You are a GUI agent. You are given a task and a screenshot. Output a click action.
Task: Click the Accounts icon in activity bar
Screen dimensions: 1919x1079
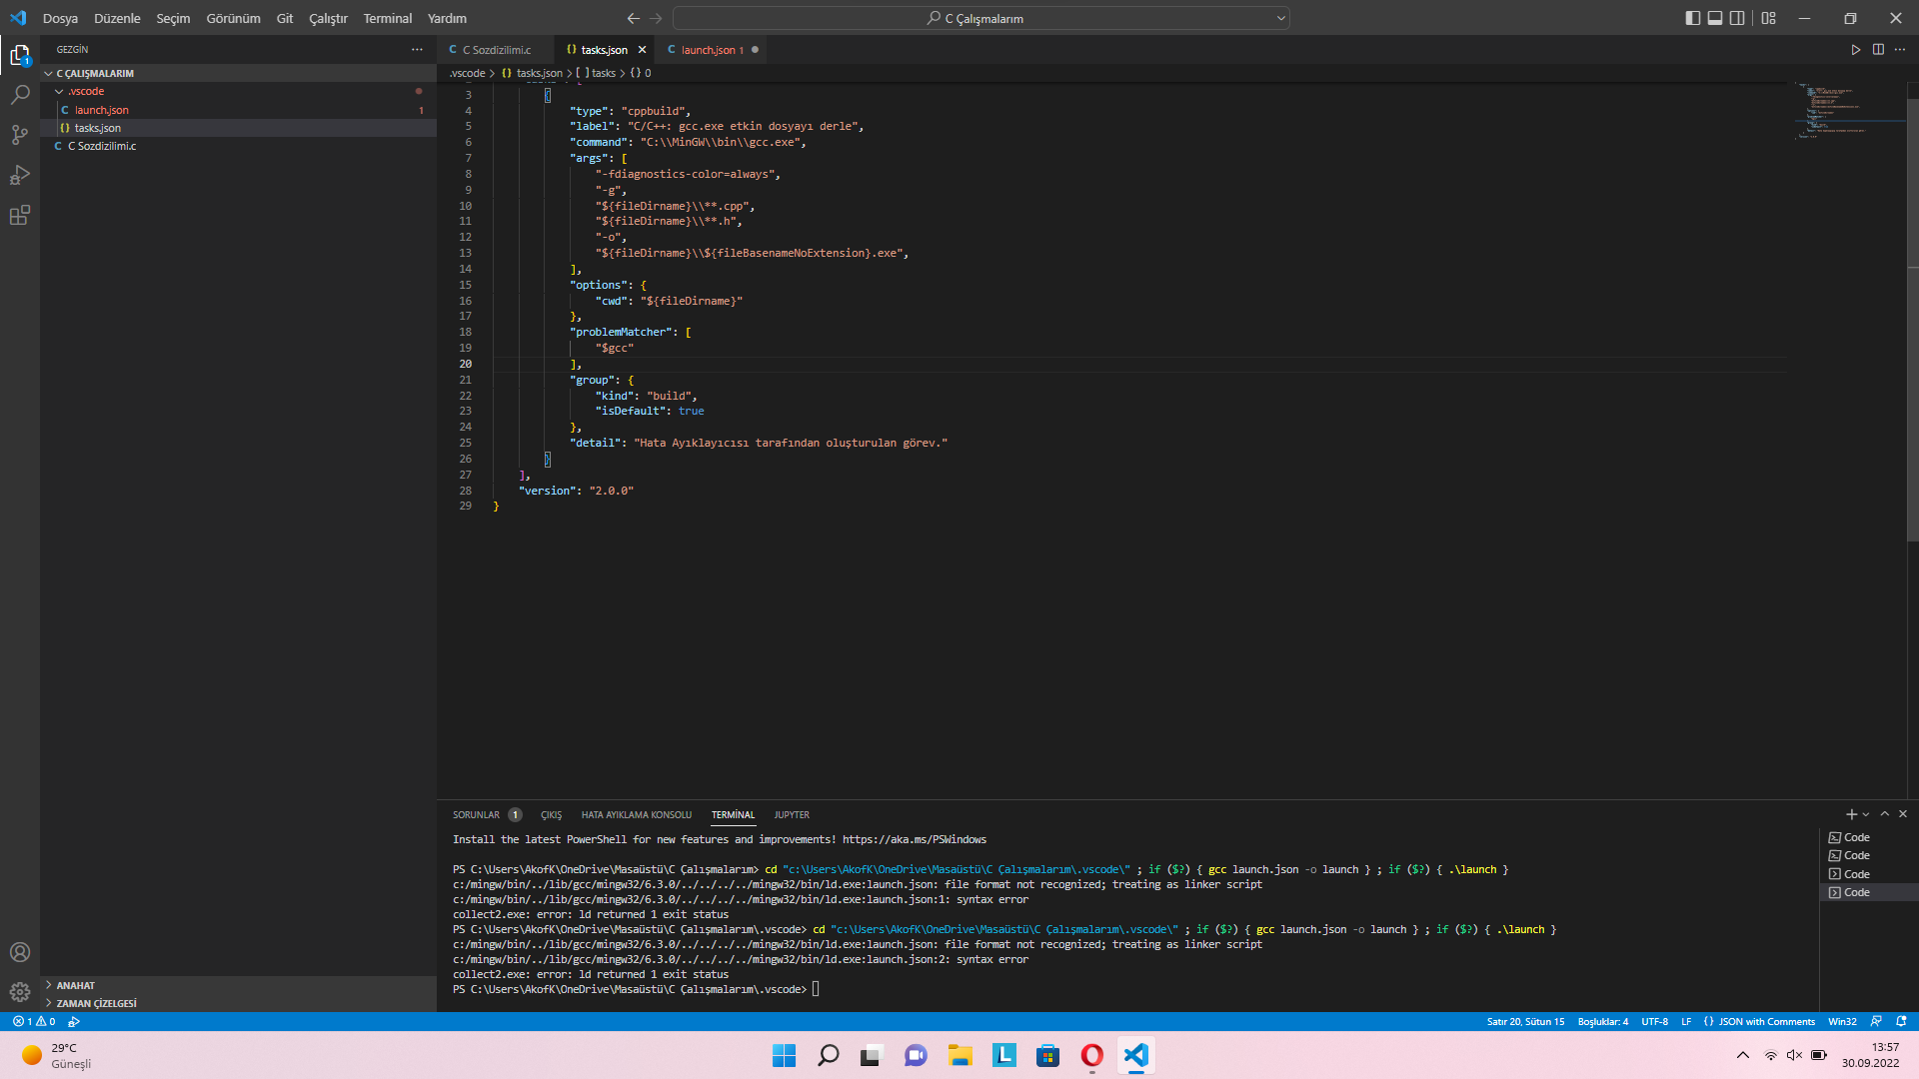tap(20, 952)
